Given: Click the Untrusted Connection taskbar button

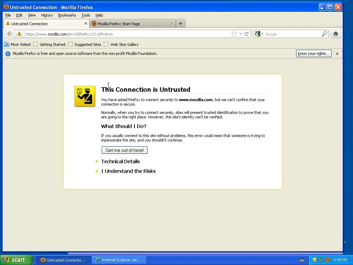Looking at the screenshot, I should pos(64,260).
